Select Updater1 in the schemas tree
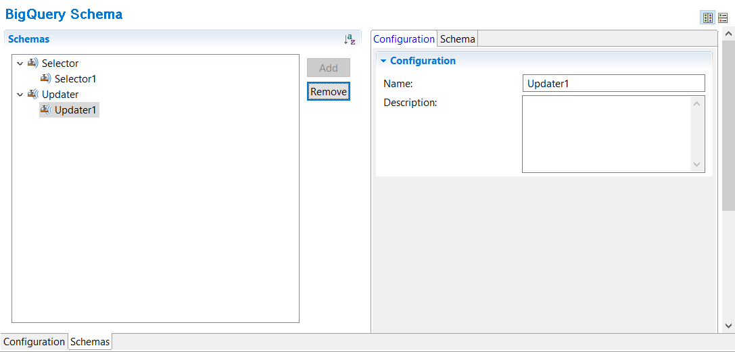 pyautogui.click(x=76, y=110)
